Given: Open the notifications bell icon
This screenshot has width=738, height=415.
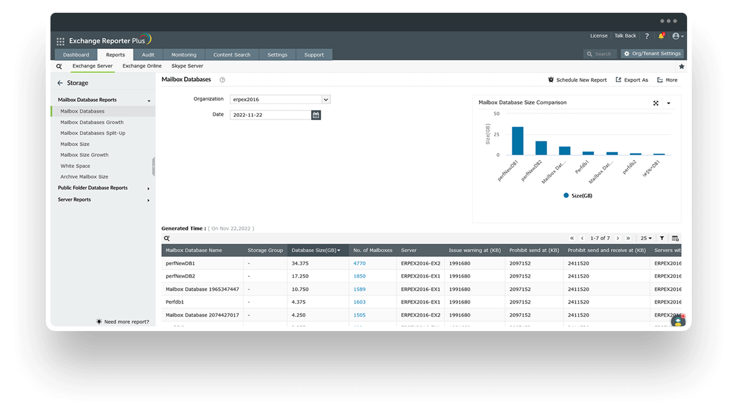Looking at the screenshot, I should (661, 36).
